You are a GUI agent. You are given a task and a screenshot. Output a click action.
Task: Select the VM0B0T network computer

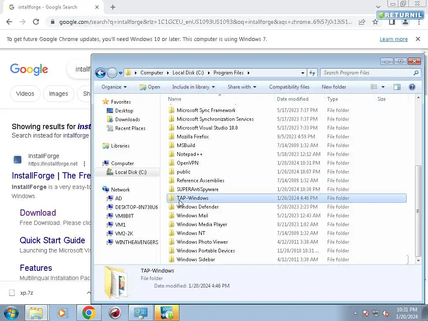pyautogui.click(x=124, y=216)
